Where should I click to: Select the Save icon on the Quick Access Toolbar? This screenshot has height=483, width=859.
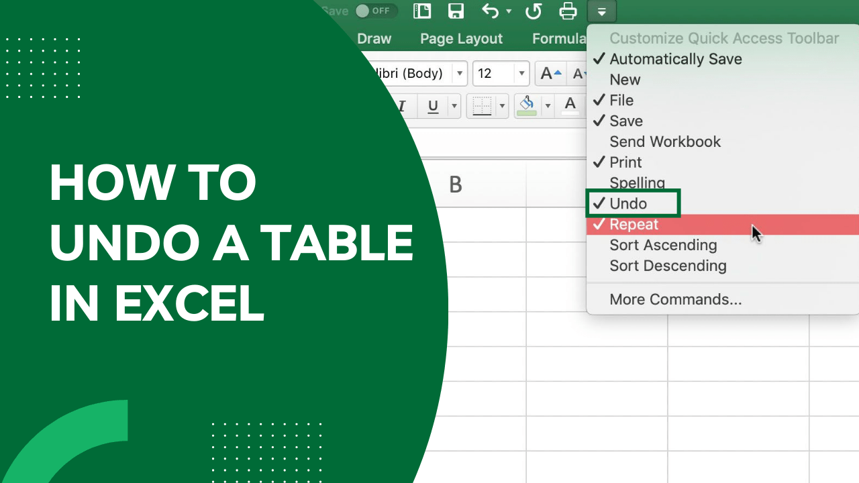(456, 11)
